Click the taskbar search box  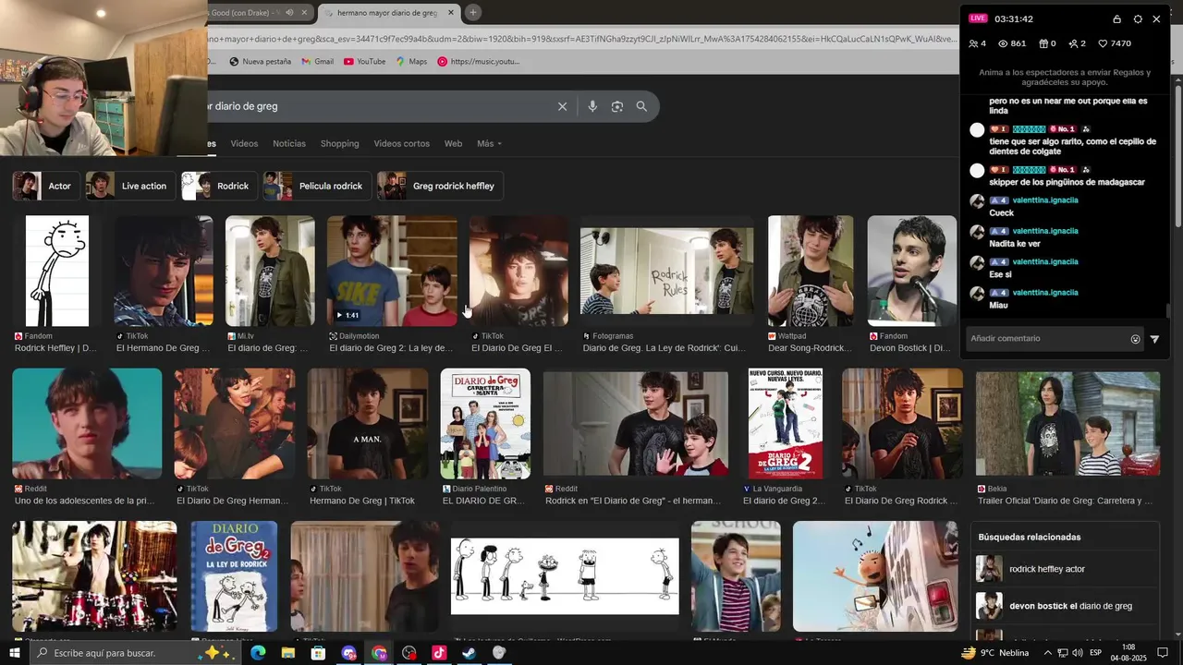click(136, 653)
